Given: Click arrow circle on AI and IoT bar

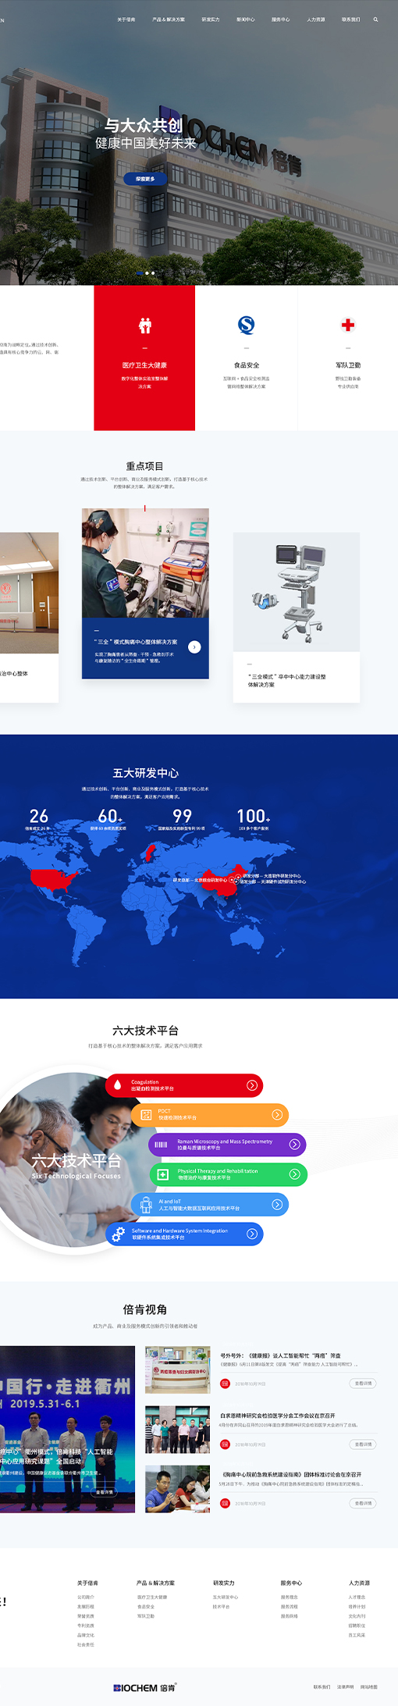Looking at the screenshot, I should point(277,1205).
